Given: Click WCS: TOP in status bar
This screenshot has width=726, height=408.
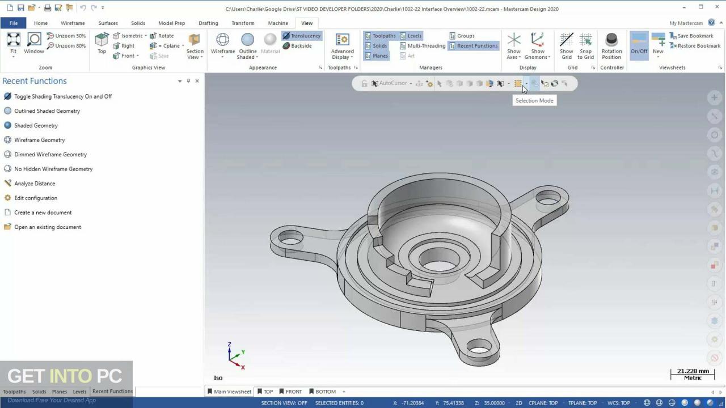Looking at the screenshot, I should (619, 403).
